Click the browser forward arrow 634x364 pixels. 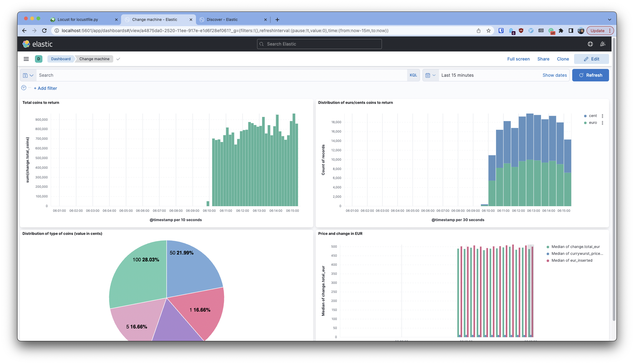[x=34, y=31]
